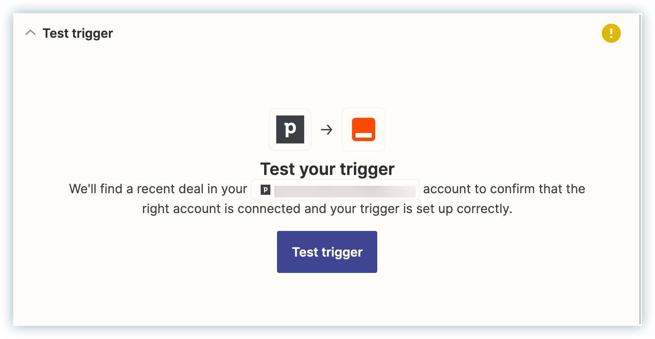Click the Pipedrive badge inside the account pill
The image size is (655, 339).
(265, 190)
